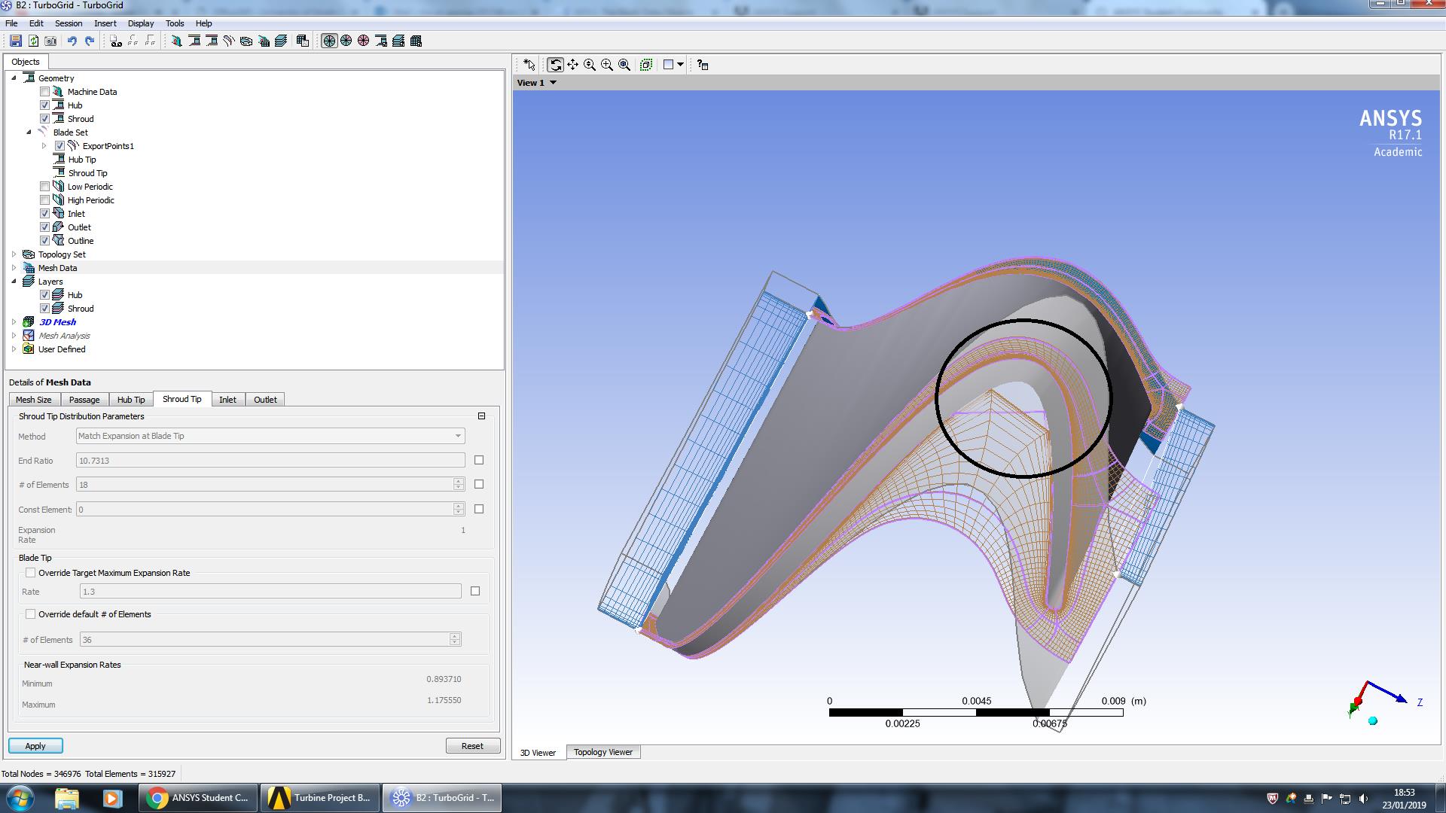Image resolution: width=1446 pixels, height=813 pixels.
Task: Select the Pan view tool
Action: 572,65
